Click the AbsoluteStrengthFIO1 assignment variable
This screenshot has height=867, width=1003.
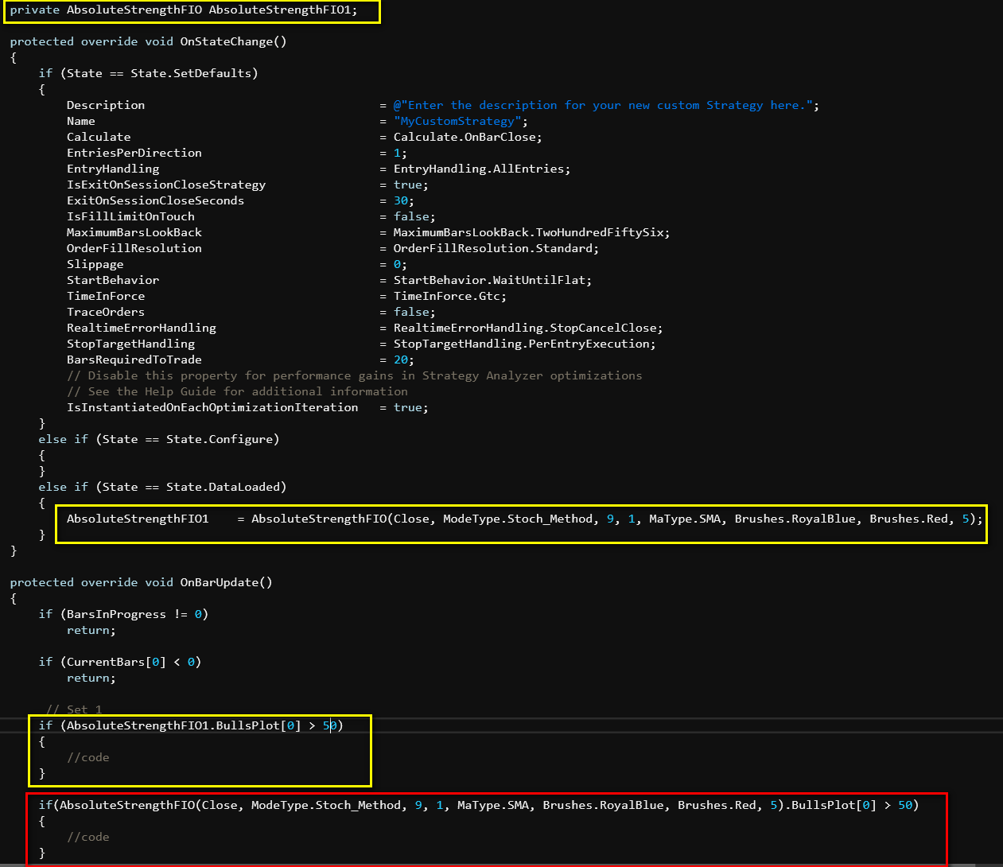138,519
